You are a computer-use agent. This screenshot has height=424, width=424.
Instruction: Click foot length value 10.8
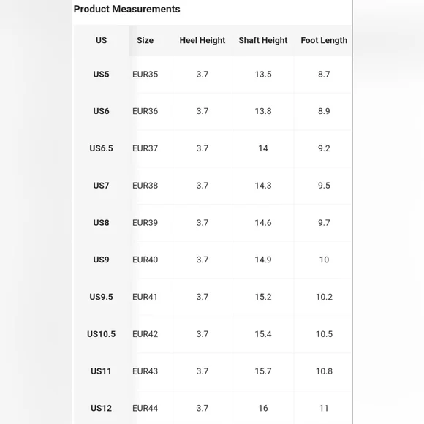click(x=324, y=371)
